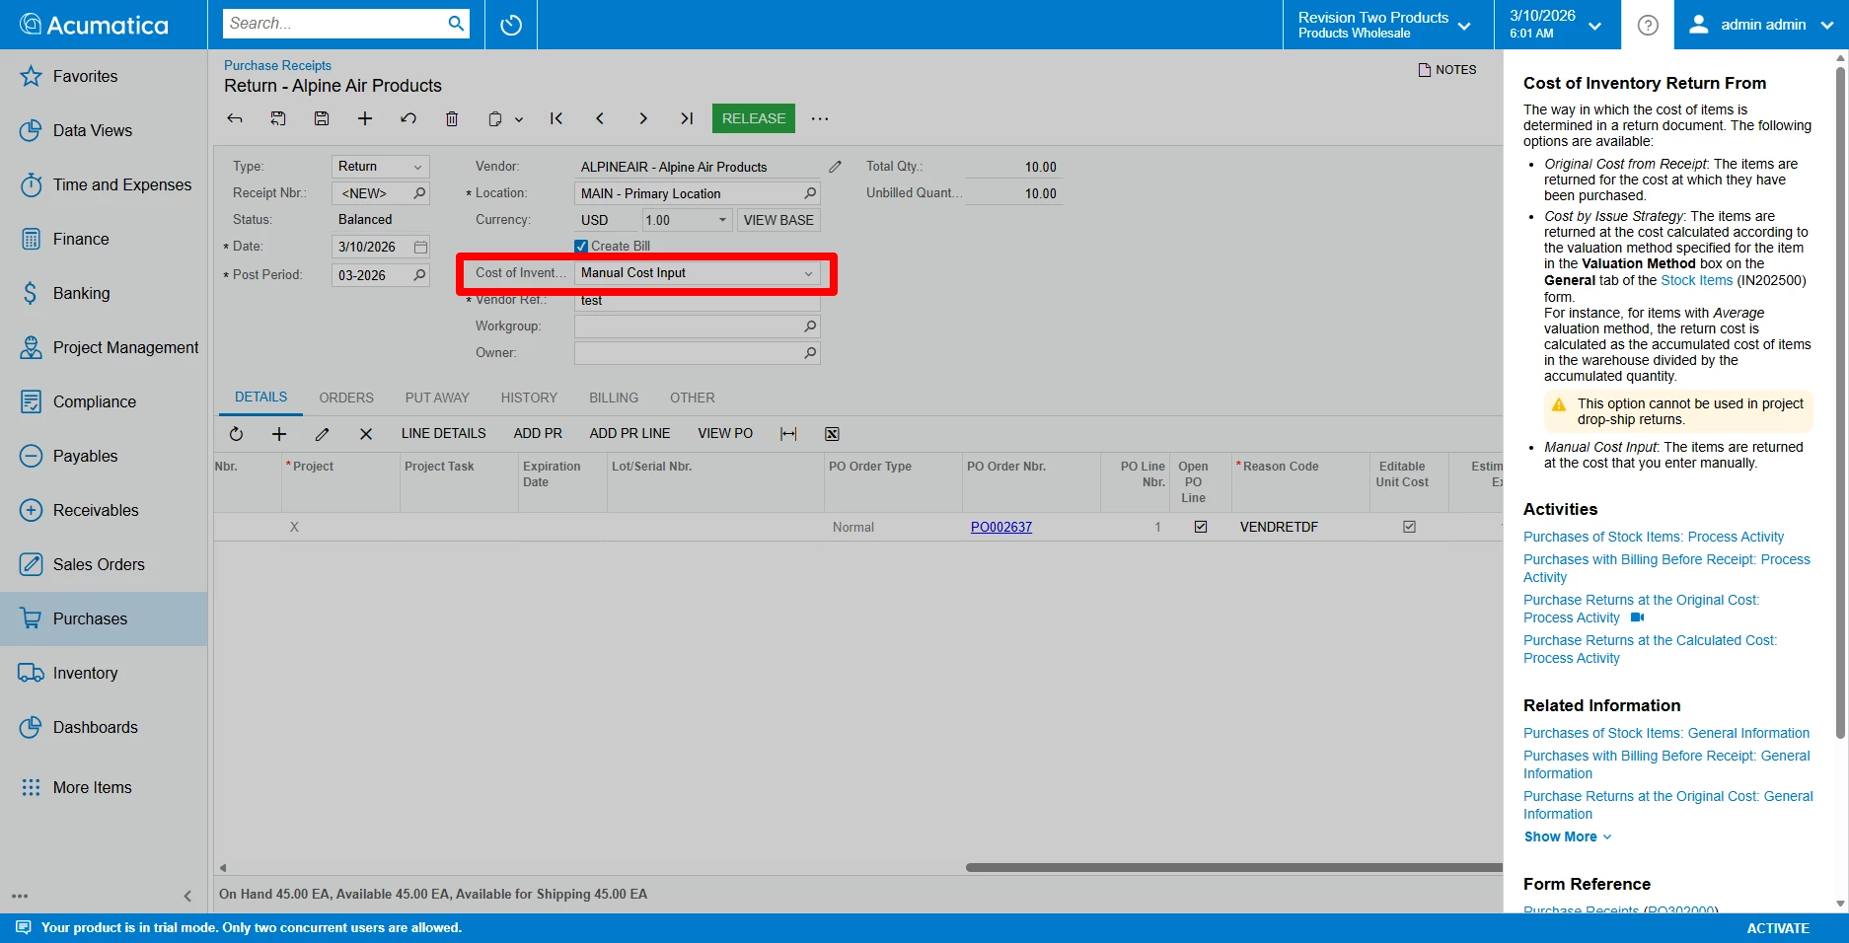Uncheck the Create Bill checkbox

click(x=581, y=247)
